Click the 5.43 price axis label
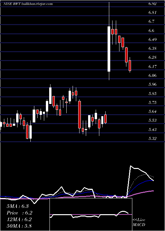Viewport: 165px width, 231px height. click(152, 129)
